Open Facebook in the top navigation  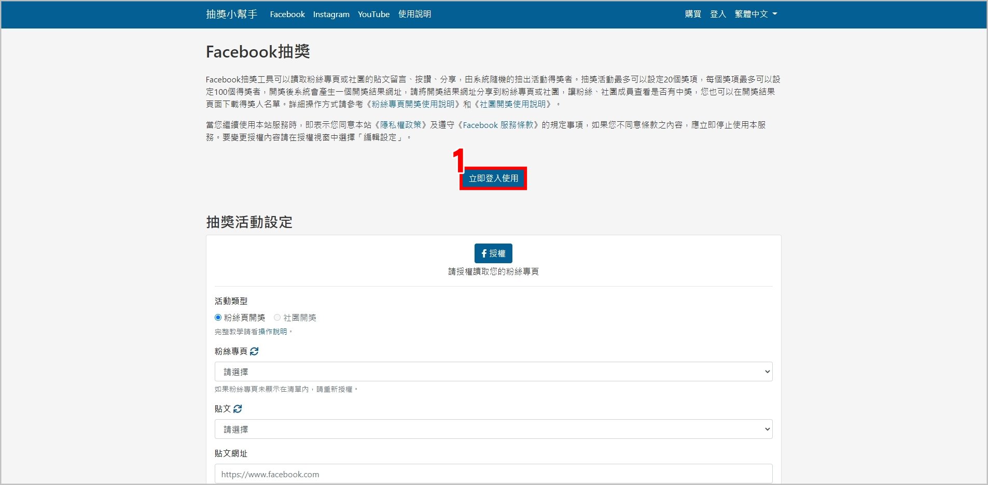tap(287, 14)
